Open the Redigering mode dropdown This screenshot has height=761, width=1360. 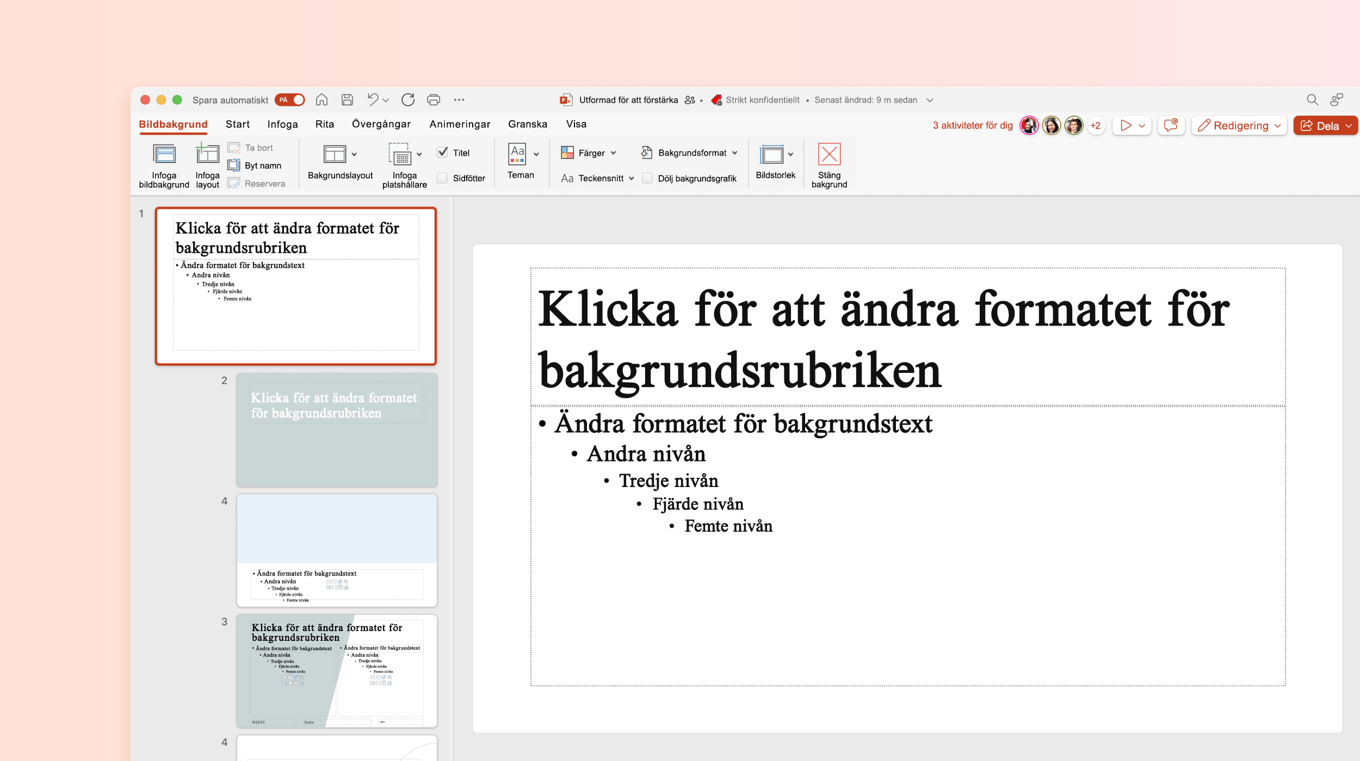(x=1239, y=126)
